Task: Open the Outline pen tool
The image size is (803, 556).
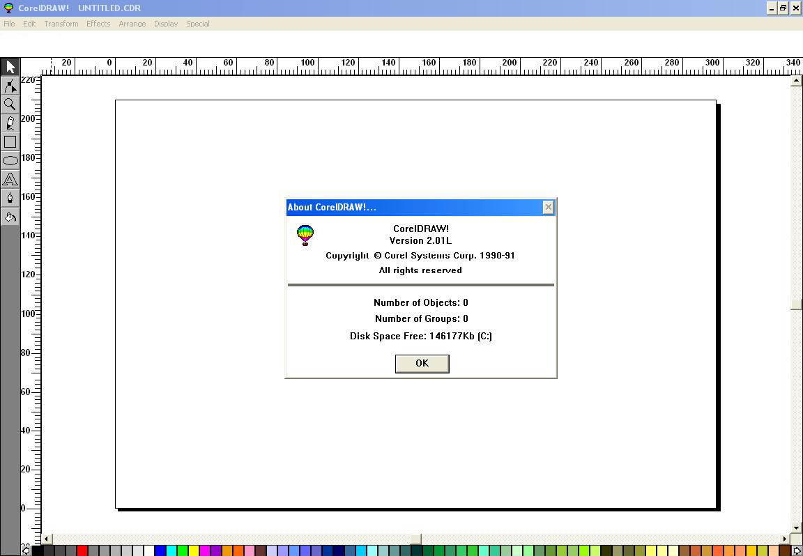Action: tap(10, 199)
